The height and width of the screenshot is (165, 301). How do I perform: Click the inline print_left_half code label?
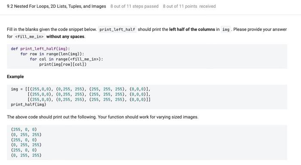tap(117, 29)
